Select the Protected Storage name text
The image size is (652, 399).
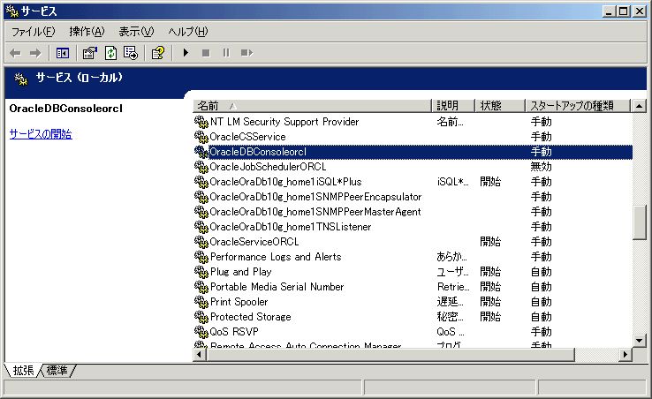[250, 317]
